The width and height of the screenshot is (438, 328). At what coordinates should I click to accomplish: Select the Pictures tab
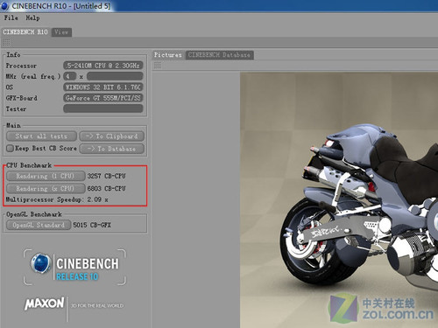(168, 55)
